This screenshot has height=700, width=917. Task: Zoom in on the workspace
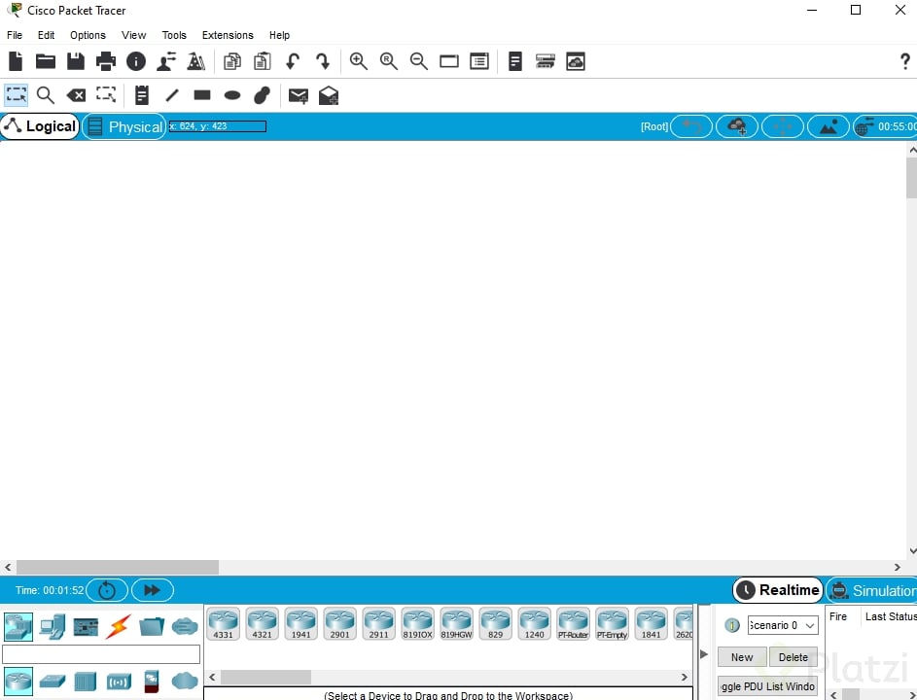pyautogui.click(x=359, y=61)
